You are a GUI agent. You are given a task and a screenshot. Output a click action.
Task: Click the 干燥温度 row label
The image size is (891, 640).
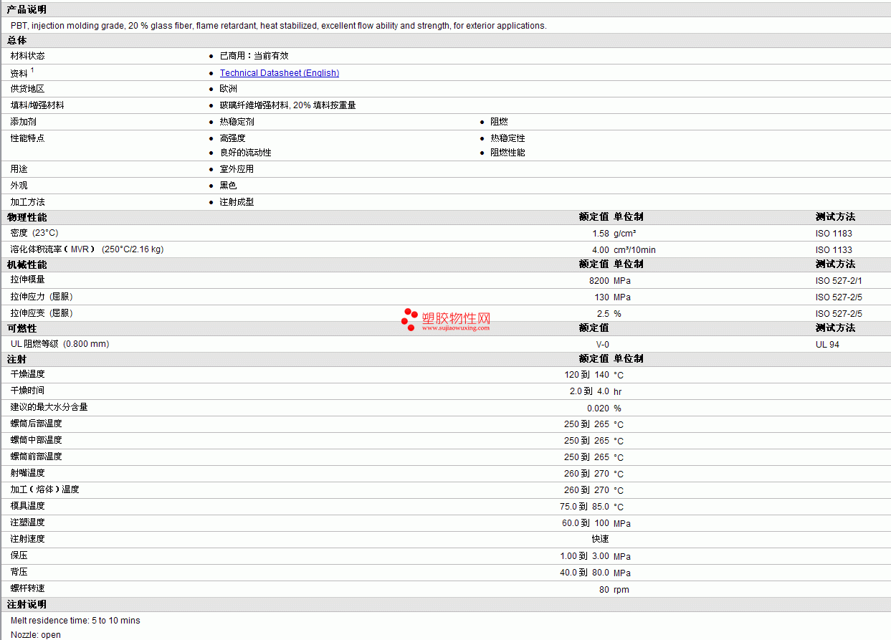27,374
